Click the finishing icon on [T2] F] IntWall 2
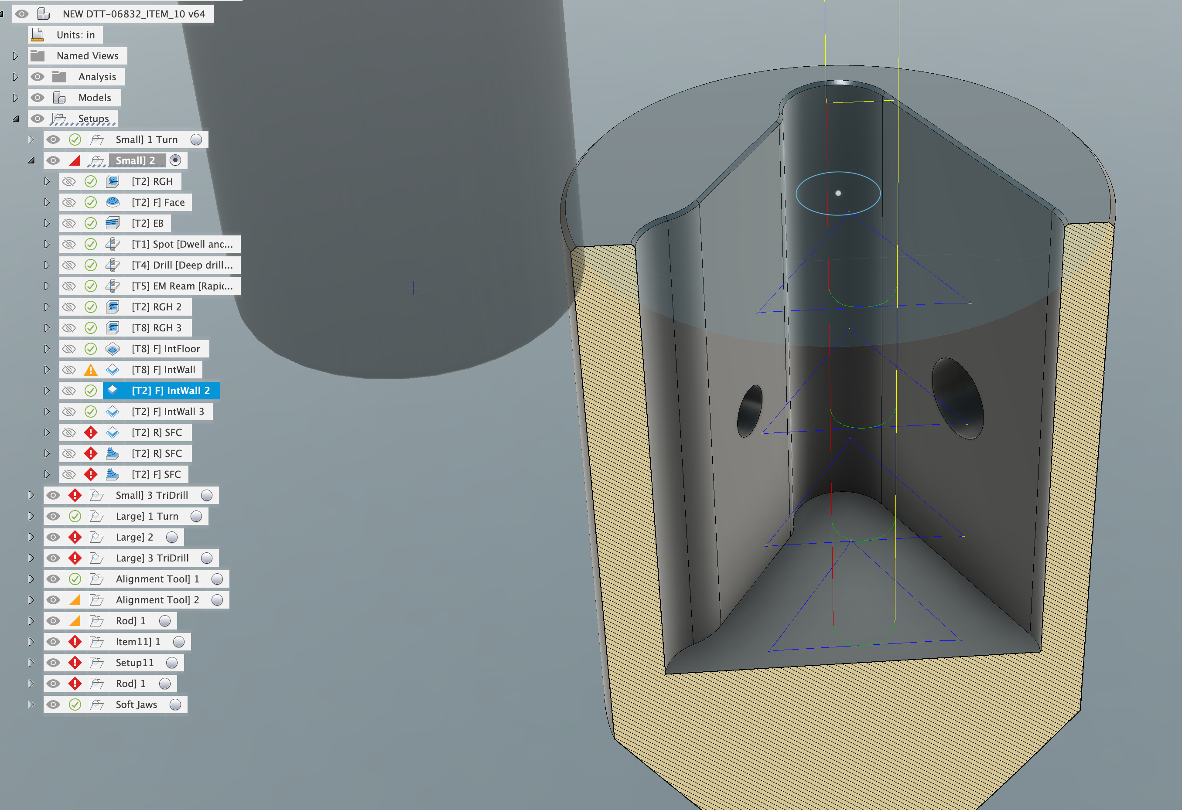The height and width of the screenshot is (810, 1182). (x=113, y=391)
